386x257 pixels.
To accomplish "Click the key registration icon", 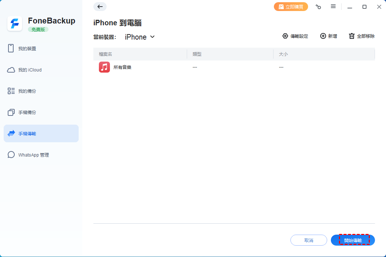I will point(318,7).
